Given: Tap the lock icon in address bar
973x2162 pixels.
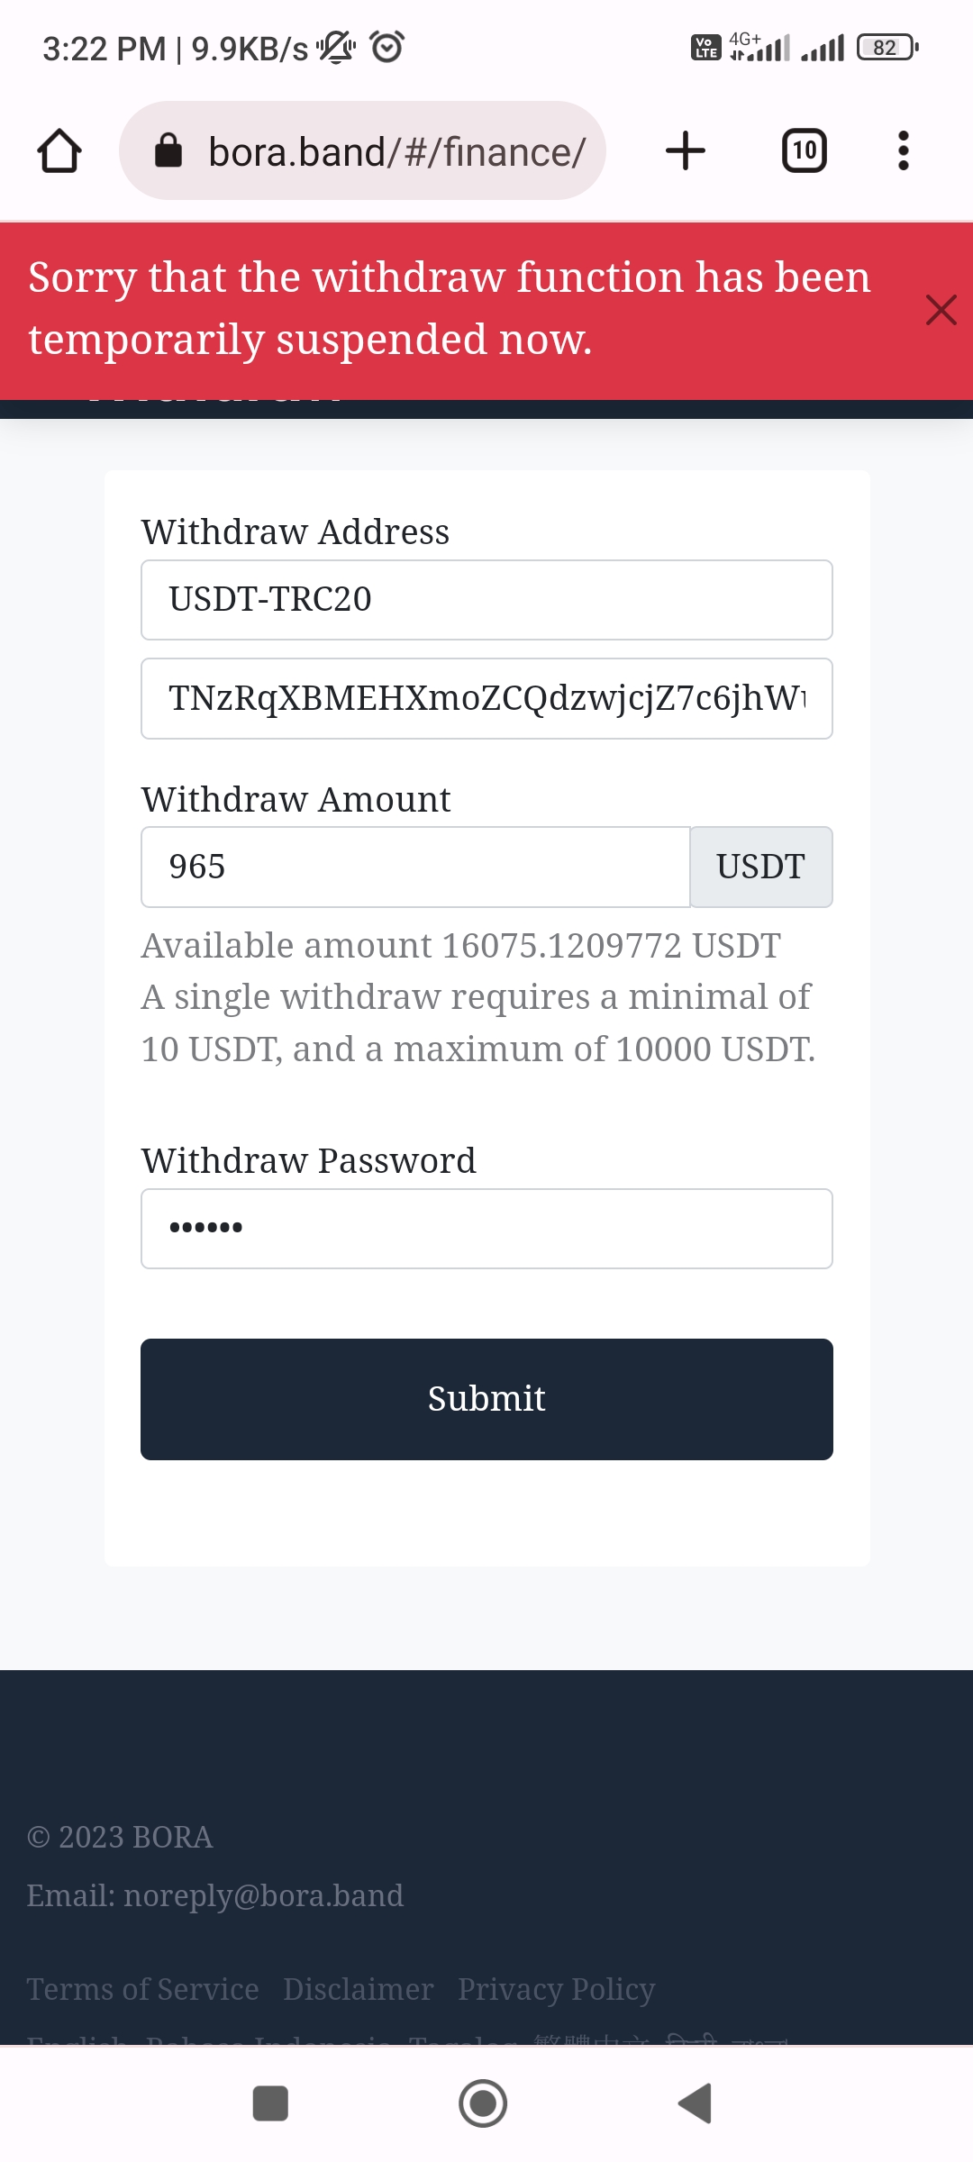Looking at the screenshot, I should coord(168,151).
